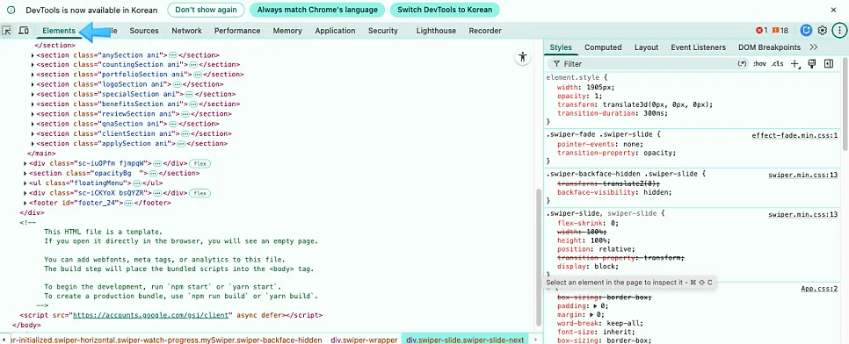Click Don't show again button
Image resolution: width=849 pixels, height=344 pixels.
pos(206,11)
